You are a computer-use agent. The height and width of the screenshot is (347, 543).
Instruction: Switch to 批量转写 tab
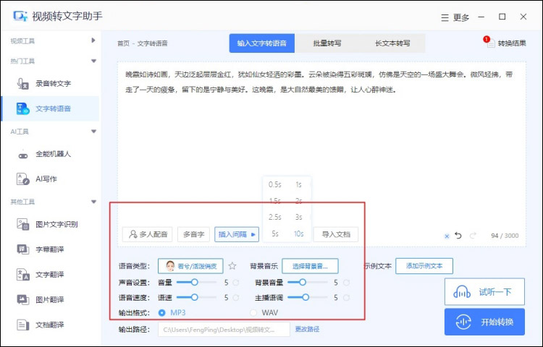327,43
